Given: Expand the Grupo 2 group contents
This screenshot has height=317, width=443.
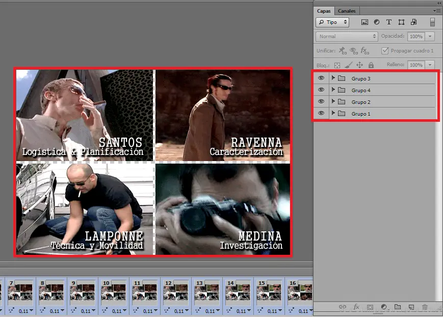Looking at the screenshot, I should [333, 102].
